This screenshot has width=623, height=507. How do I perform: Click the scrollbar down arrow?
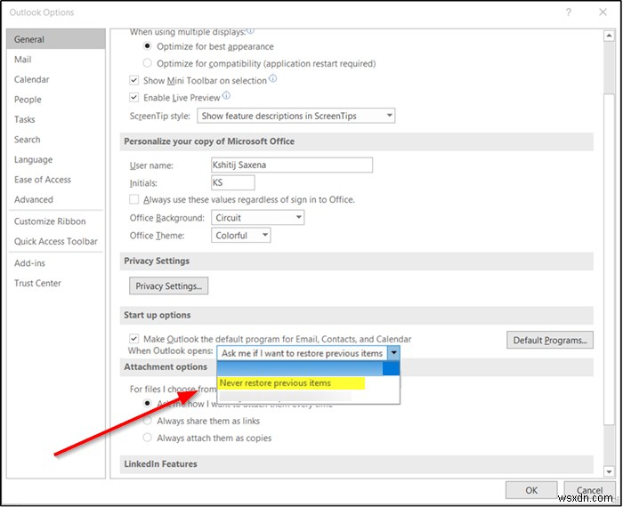[609, 471]
